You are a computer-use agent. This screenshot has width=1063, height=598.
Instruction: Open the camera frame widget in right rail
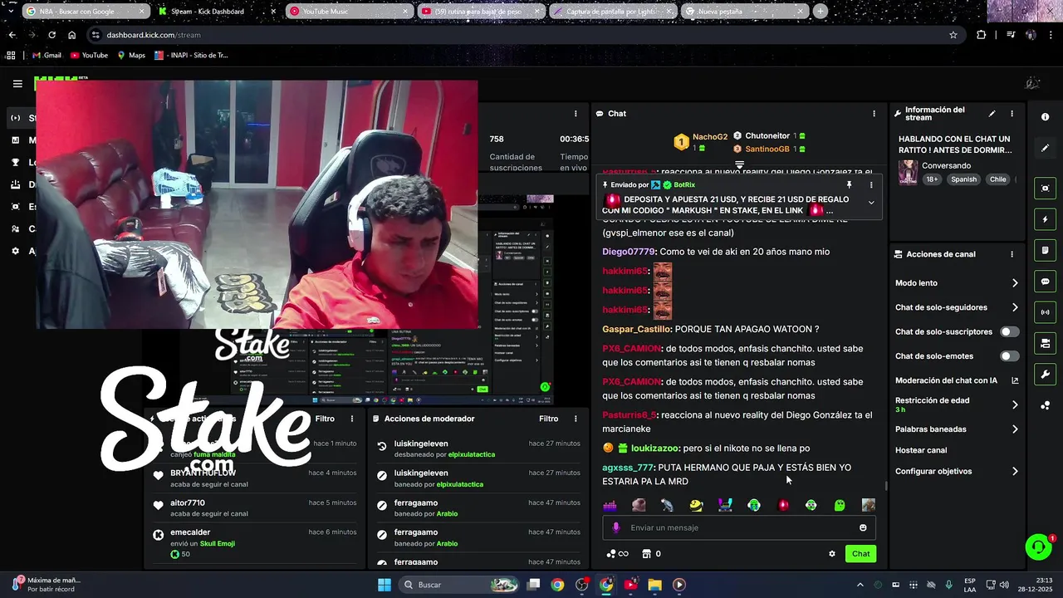coord(1045,189)
